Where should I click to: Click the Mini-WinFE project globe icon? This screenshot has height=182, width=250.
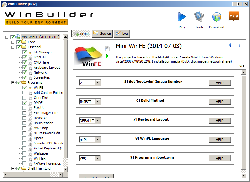click(x=18, y=37)
